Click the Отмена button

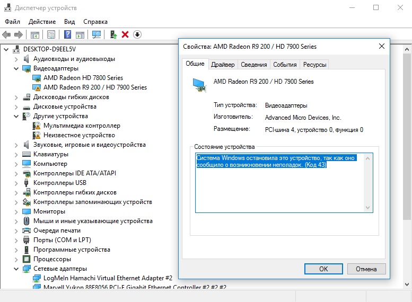pos(366,269)
